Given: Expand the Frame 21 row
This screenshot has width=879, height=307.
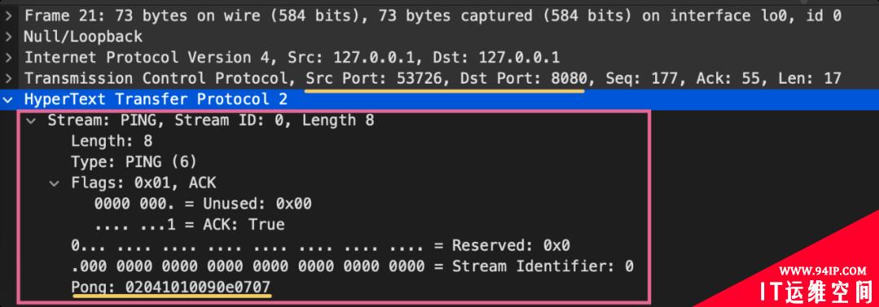Looking at the screenshot, I should [x=8, y=16].
